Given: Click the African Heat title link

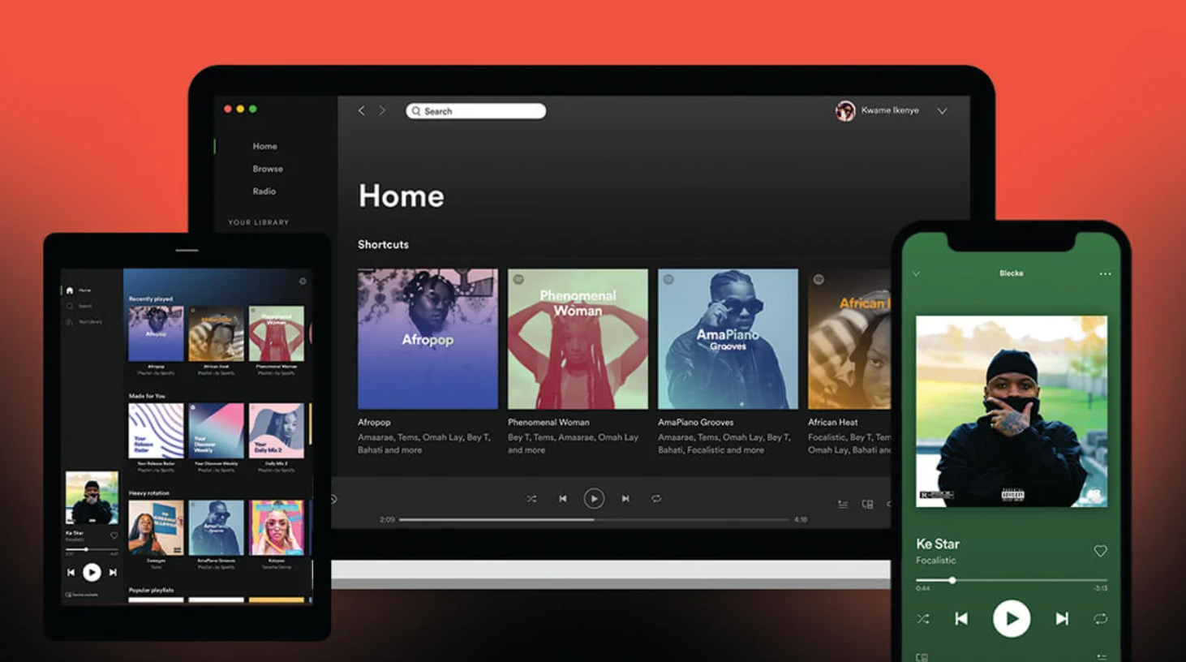Looking at the screenshot, I should click(x=832, y=422).
